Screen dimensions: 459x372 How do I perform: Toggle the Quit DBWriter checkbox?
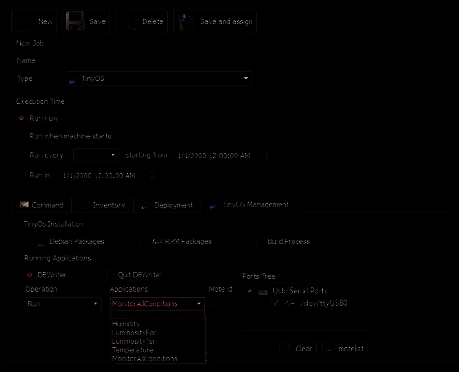pos(110,275)
